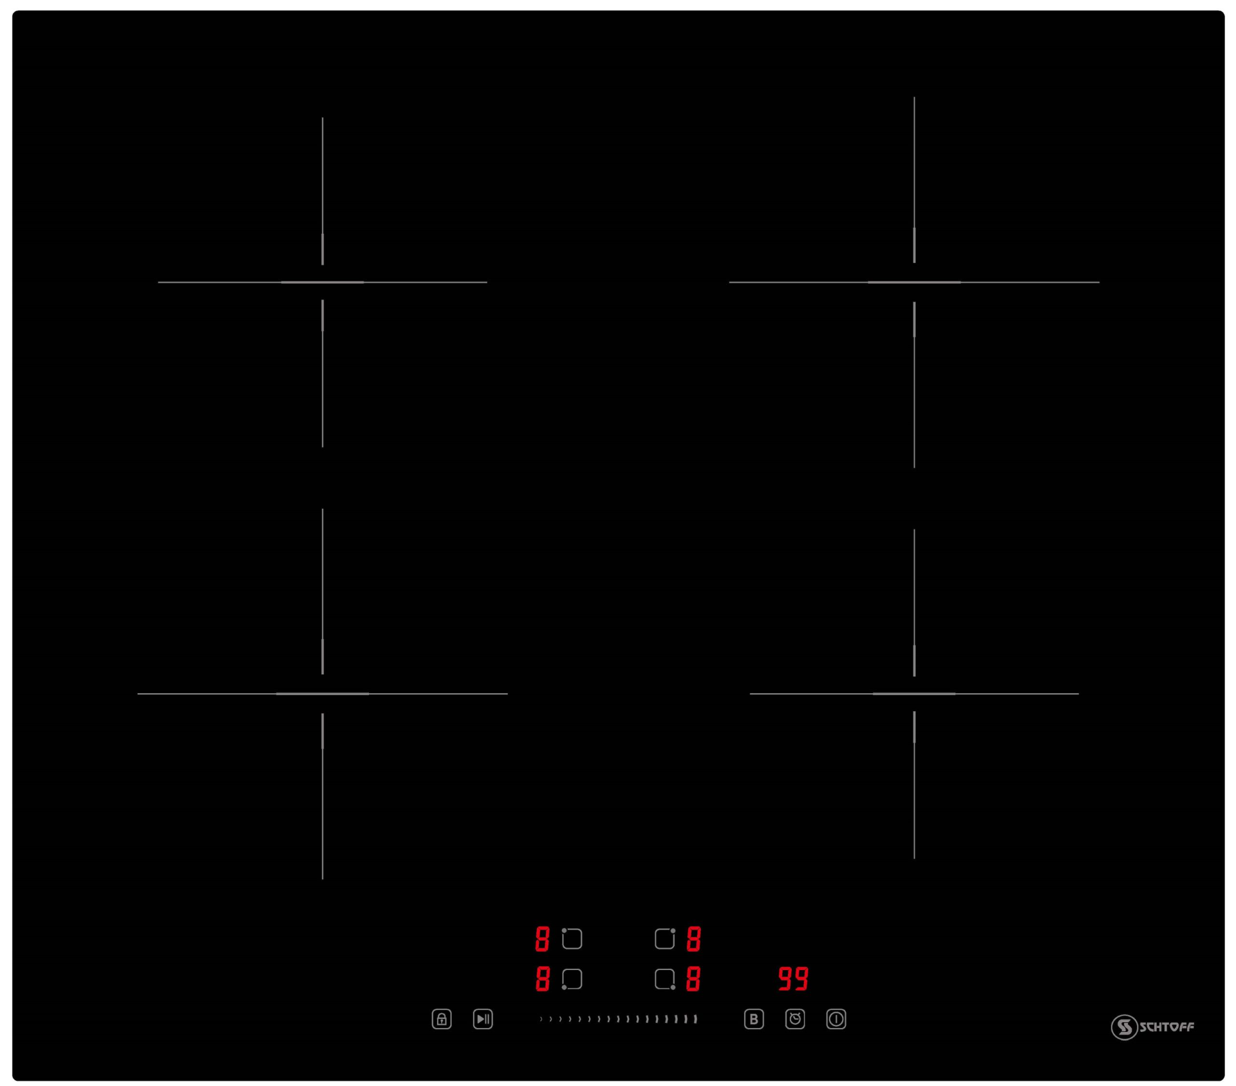1236x1086 pixels.
Task: Tap the rear-right zone's red power digit
Action: tap(693, 938)
